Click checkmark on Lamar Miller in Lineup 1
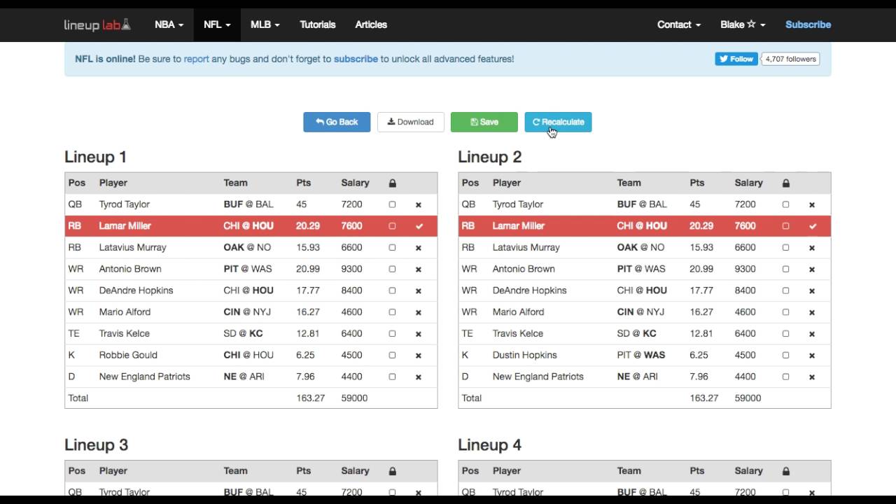The image size is (896, 504). (419, 226)
